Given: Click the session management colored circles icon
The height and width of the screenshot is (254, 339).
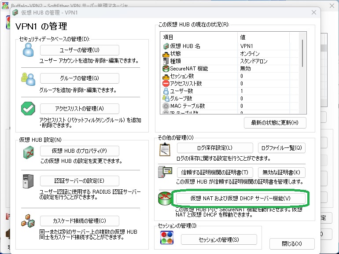Looking at the screenshot, I should [x=167, y=238].
